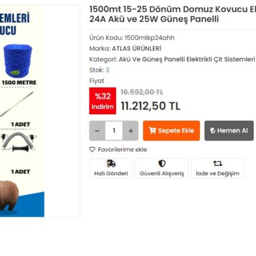Click the shopping cart icon on Sepete Ekle

(152, 131)
